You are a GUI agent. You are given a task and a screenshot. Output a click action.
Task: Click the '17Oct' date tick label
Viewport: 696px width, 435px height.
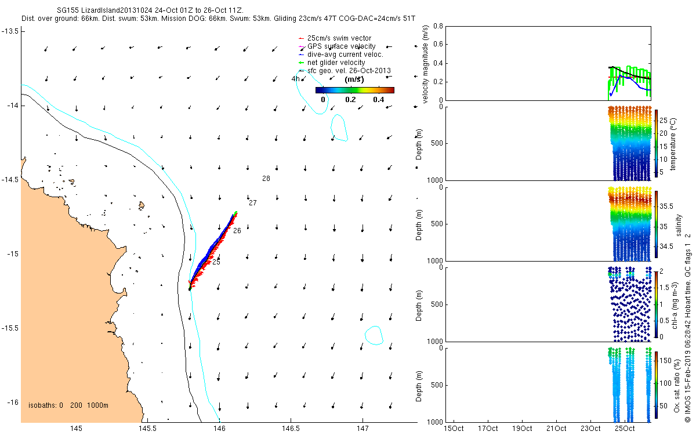488,429
